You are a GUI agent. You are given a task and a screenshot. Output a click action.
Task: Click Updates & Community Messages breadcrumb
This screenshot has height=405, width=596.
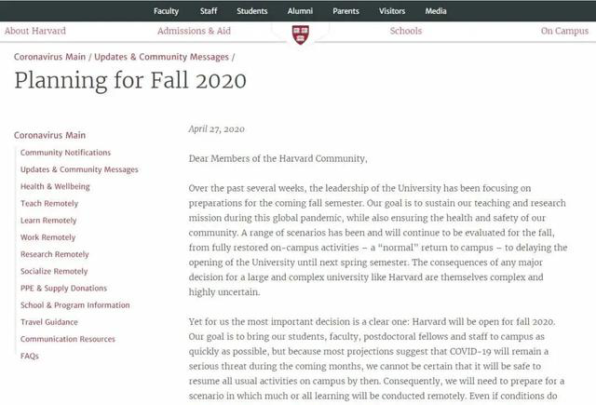coord(160,57)
